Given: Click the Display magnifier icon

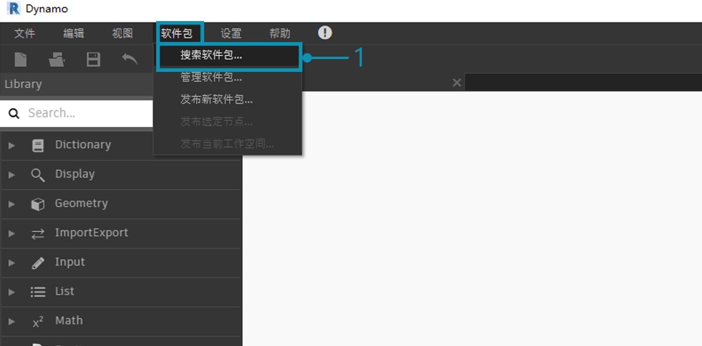Looking at the screenshot, I should tap(38, 175).
